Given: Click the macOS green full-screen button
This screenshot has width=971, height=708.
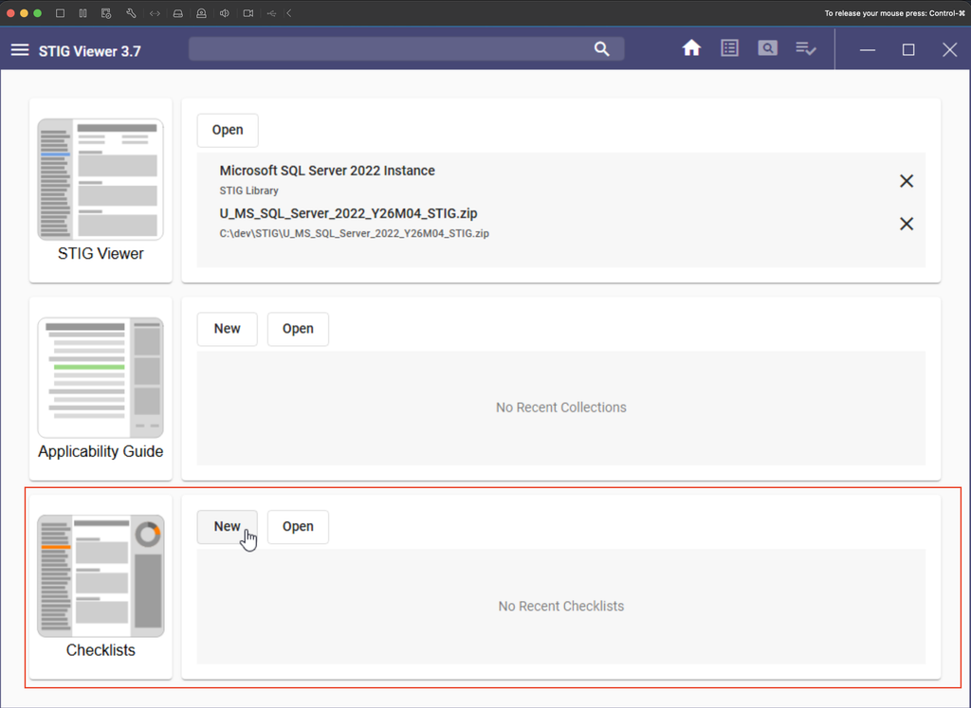Looking at the screenshot, I should click(x=37, y=13).
